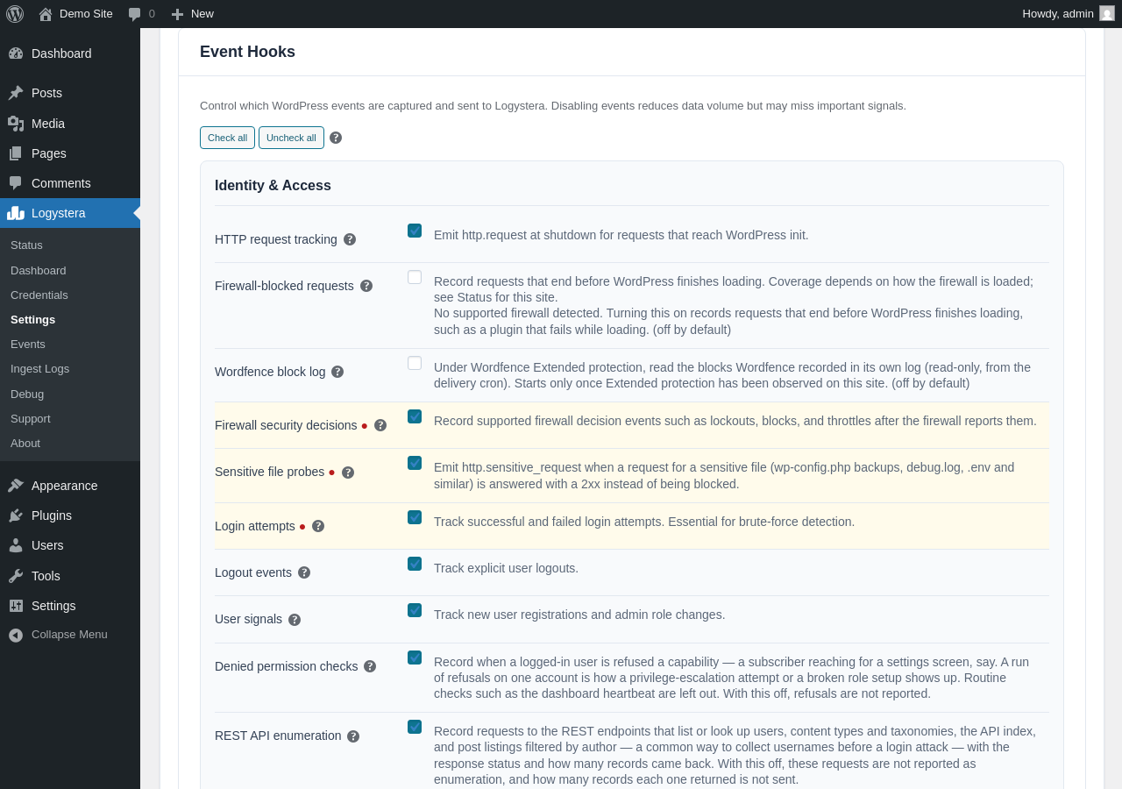Open Logystera Status submenu page

pos(70,245)
